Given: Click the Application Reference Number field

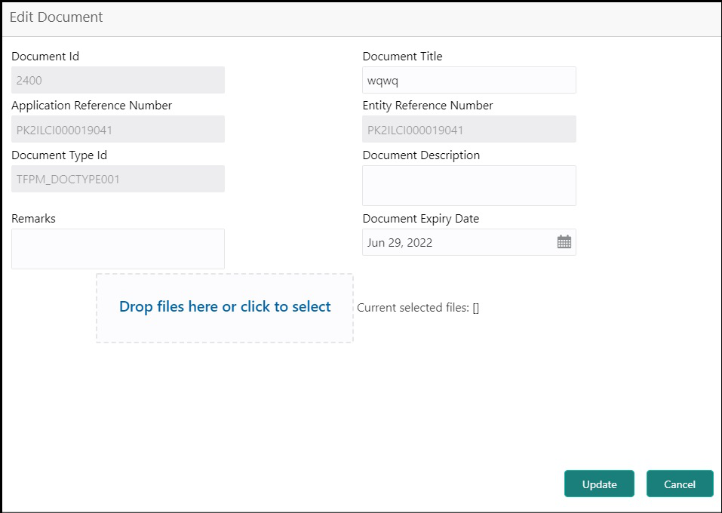Looking at the screenshot, I should (118, 130).
